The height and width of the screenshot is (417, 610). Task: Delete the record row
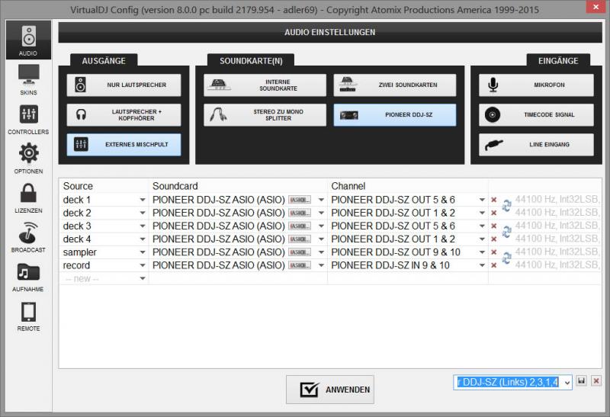(x=493, y=265)
